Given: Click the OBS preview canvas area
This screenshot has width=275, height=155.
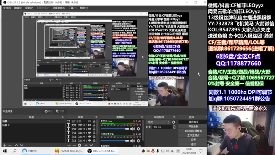Looking at the screenshot, I should (106, 59).
